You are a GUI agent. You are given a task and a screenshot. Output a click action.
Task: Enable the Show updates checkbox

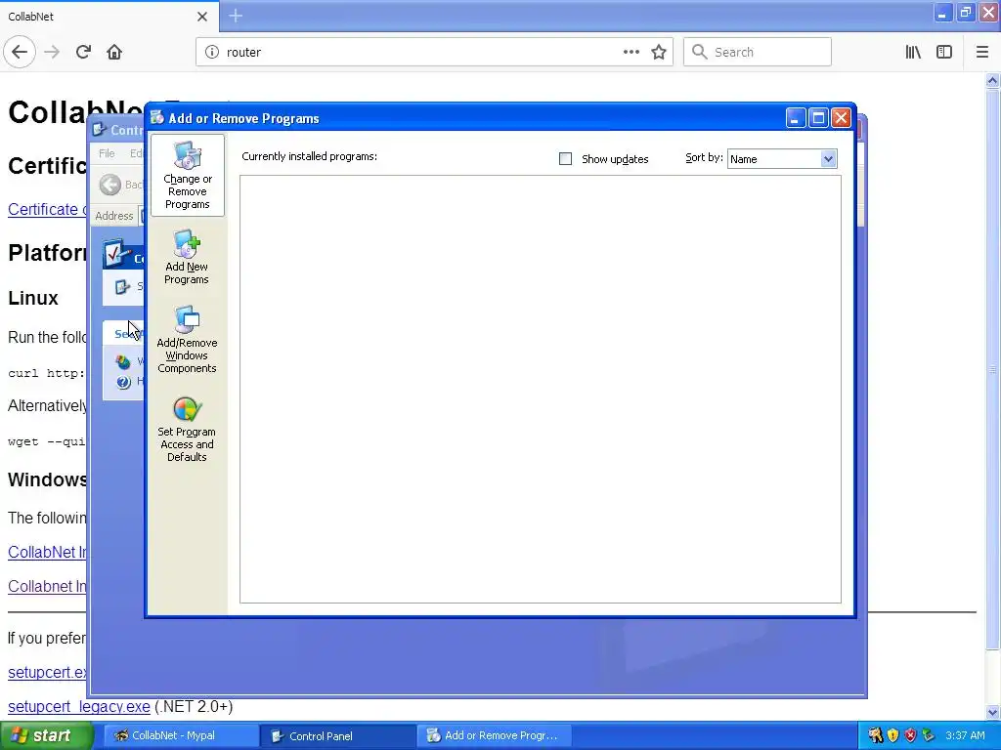pyautogui.click(x=566, y=159)
